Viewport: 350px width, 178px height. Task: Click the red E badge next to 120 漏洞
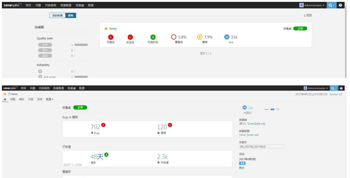pos(170,125)
